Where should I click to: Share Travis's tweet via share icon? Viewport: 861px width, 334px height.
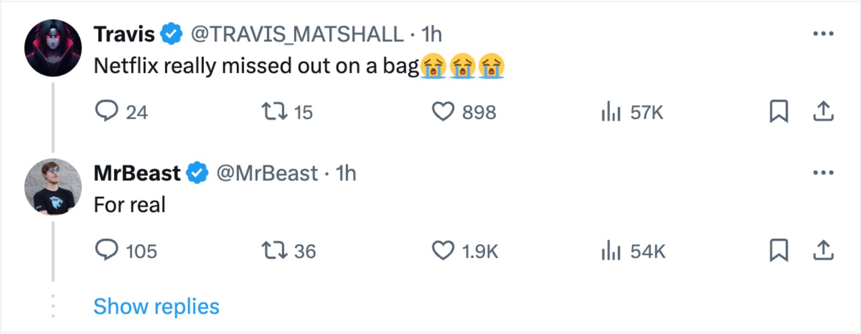823,111
